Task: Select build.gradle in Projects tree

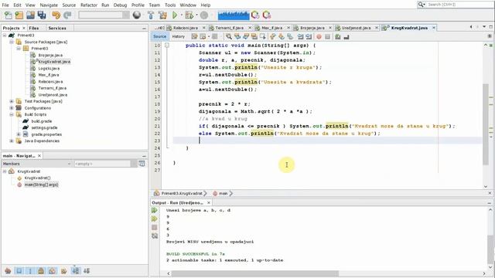Action: (42, 121)
